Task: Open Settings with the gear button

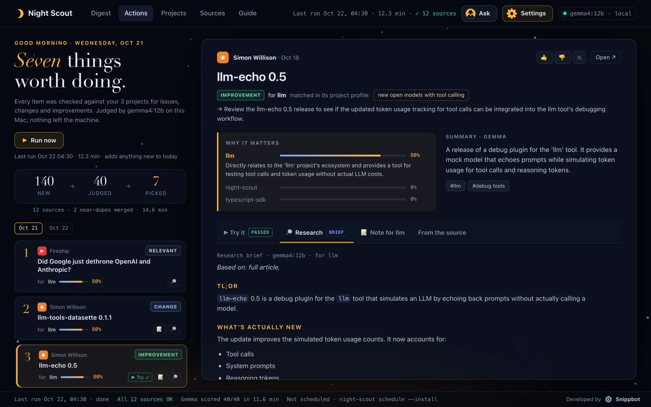Action: (527, 14)
